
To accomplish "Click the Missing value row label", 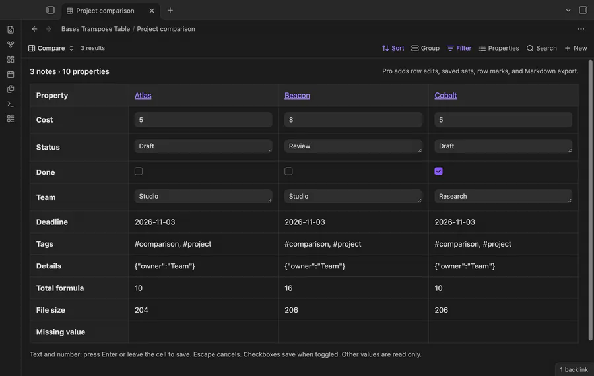I will (61, 332).
